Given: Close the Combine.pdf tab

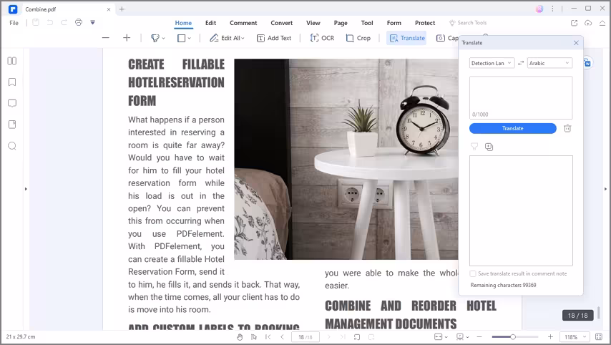Looking at the screenshot, I should point(109,9).
